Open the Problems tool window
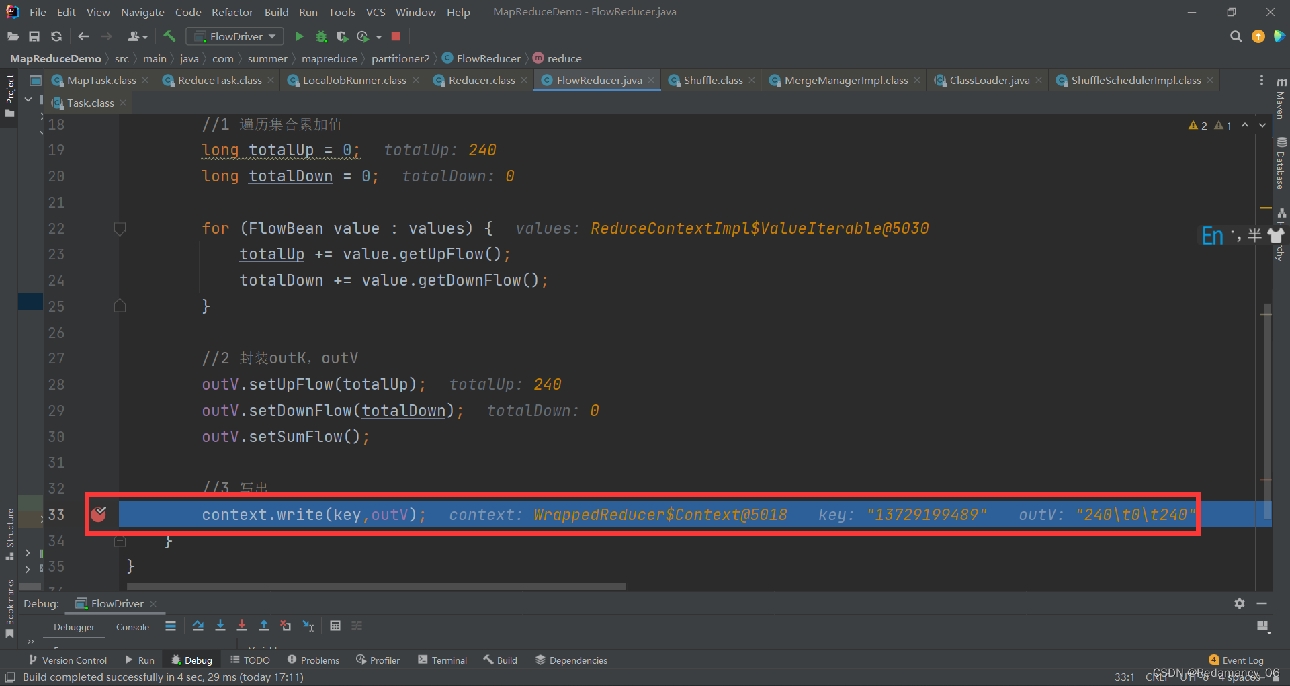This screenshot has height=686, width=1290. (x=313, y=660)
